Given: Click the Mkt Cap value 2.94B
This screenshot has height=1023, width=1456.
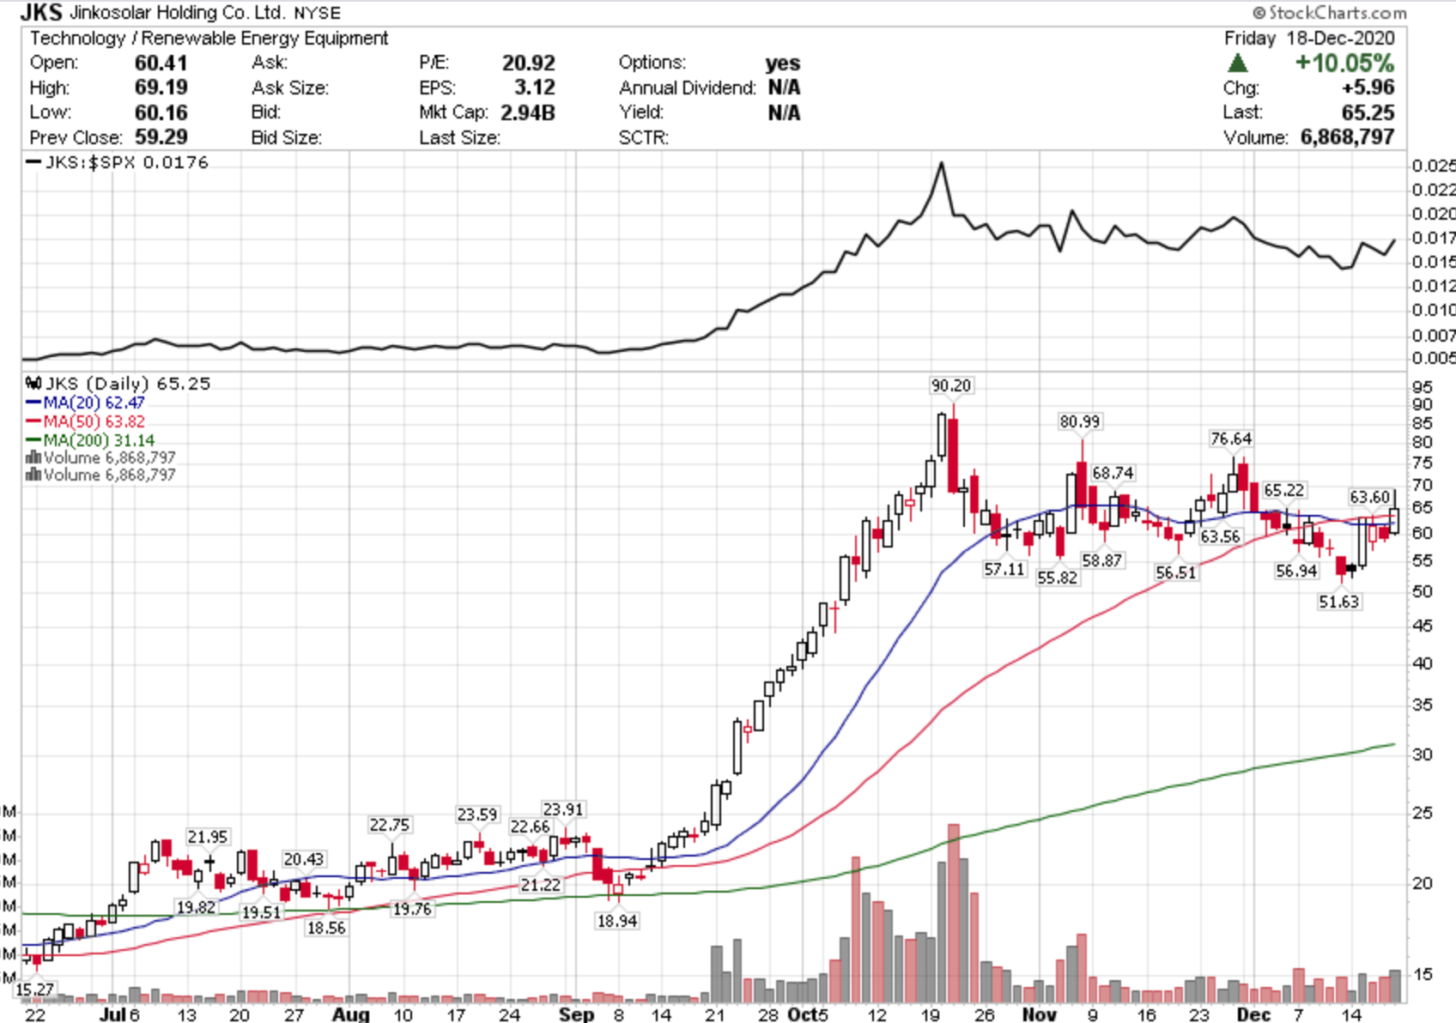Looking at the screenshot, I should point(528,112).
